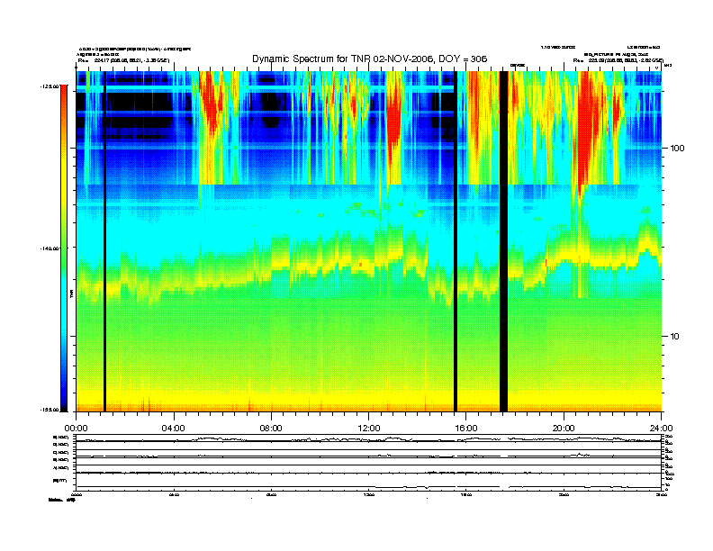Click the 10 frequency axis label
The height and width of the screenshot is (551, 713).
pyautogui.click(x=675, y=337)
